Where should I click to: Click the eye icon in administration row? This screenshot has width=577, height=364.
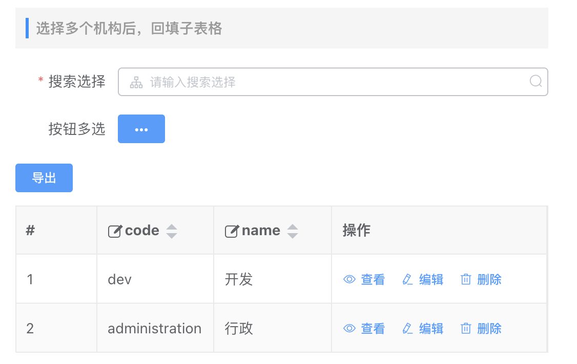pos(349,328)
